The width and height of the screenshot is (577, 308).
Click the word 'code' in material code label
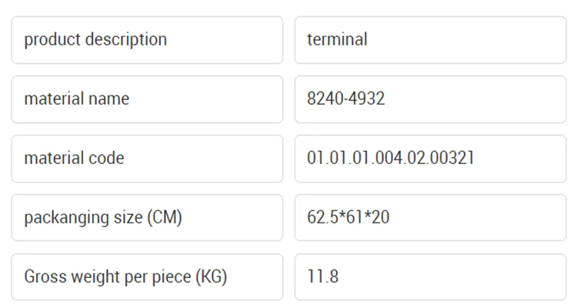coord(106,159)
